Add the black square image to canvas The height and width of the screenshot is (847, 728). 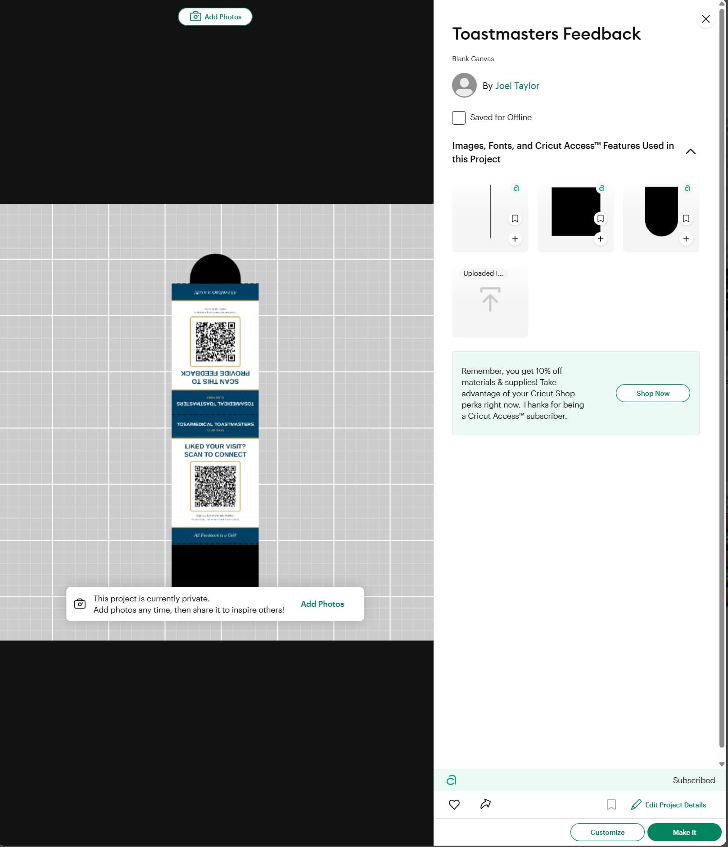click(600, 239)
